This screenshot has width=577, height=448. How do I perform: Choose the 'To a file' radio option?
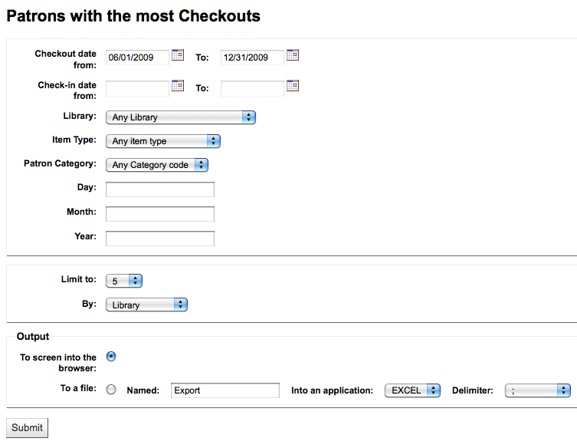point(111,390)
